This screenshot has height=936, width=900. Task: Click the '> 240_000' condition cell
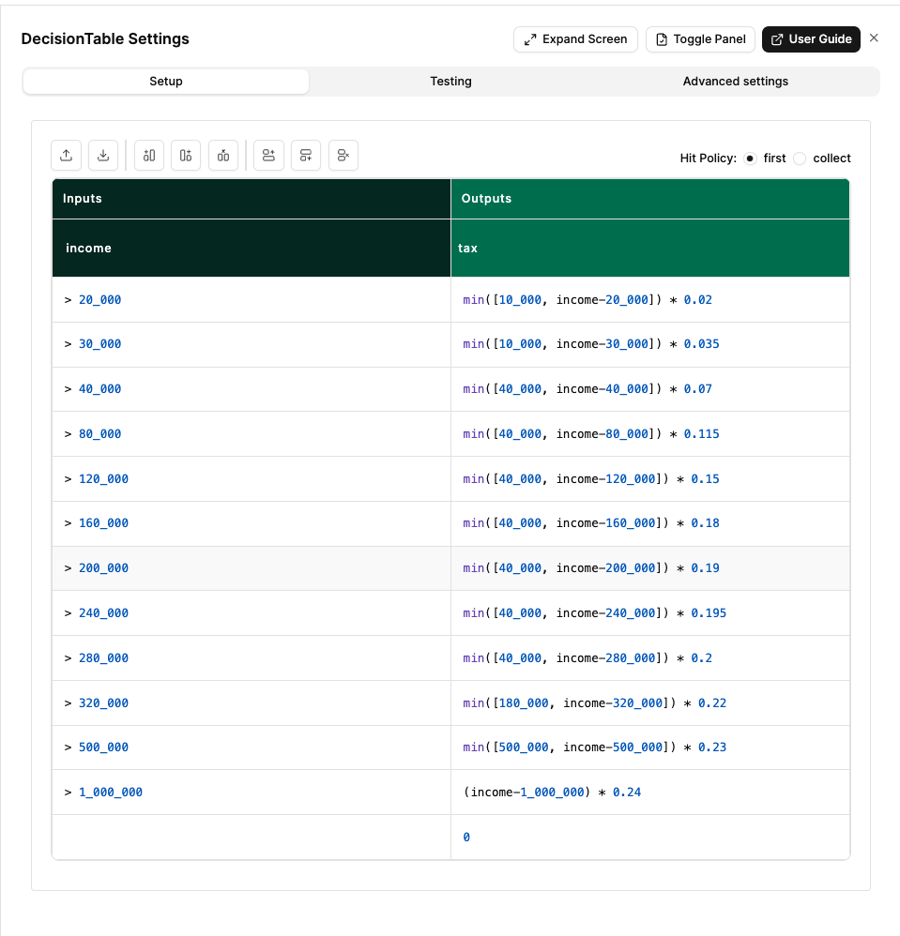tap(252, 613)
